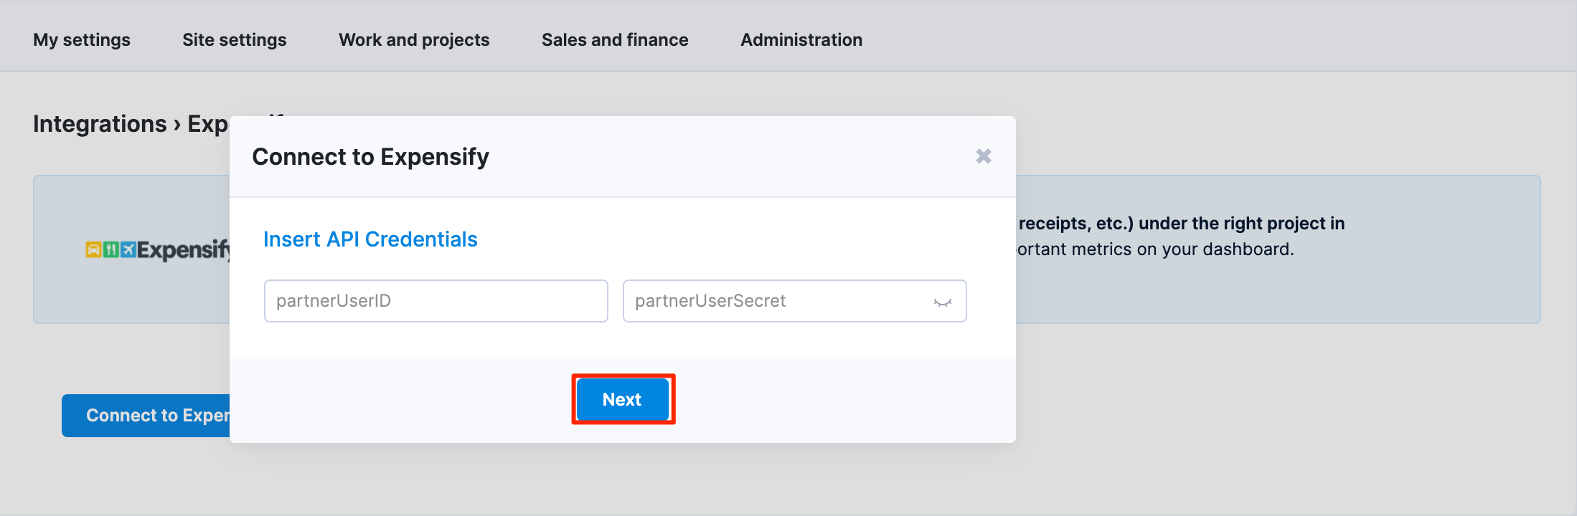Open the Work and projects tab
1577x516 pixels.
[414, 39]
